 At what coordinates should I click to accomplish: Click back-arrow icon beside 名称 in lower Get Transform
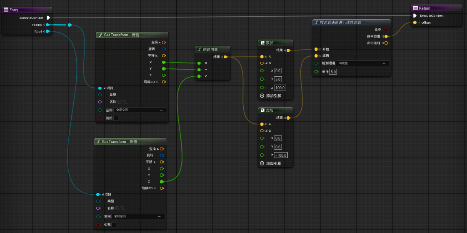tap(117, 208)
